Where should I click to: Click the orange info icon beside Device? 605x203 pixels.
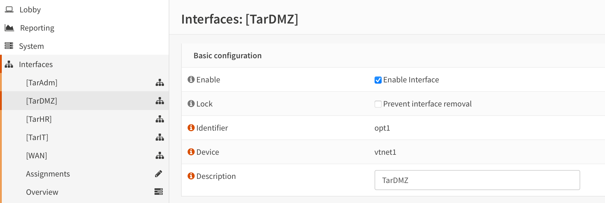point(191,152)
